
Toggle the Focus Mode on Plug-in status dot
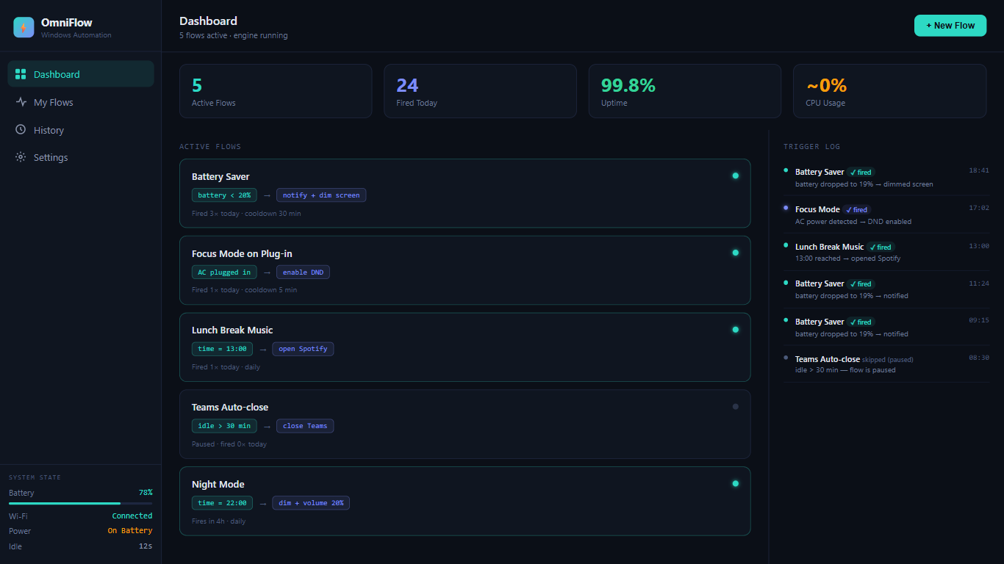(x=735, y=253)
